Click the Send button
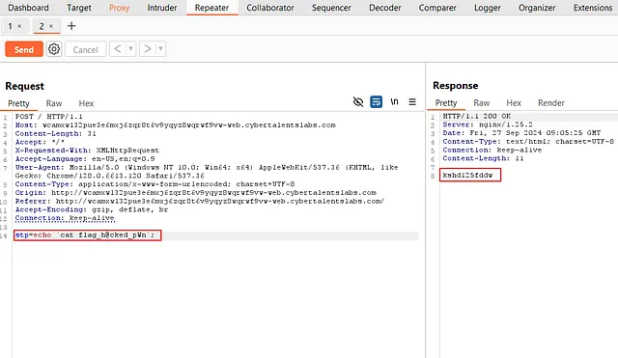 pos(24,49)
